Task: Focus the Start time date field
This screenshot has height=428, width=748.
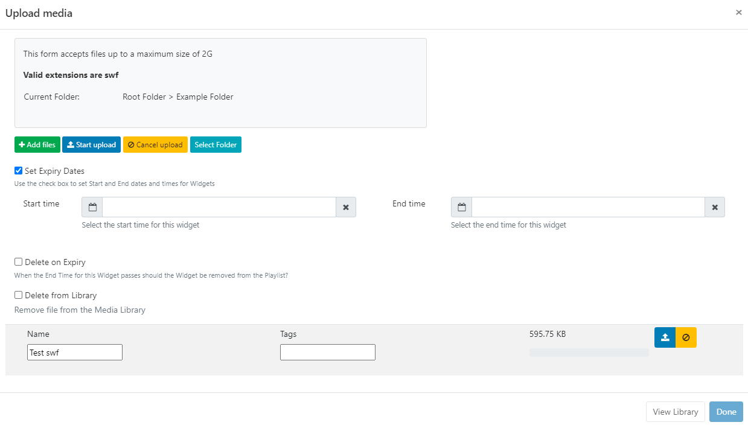Action: tap(219, 207)
